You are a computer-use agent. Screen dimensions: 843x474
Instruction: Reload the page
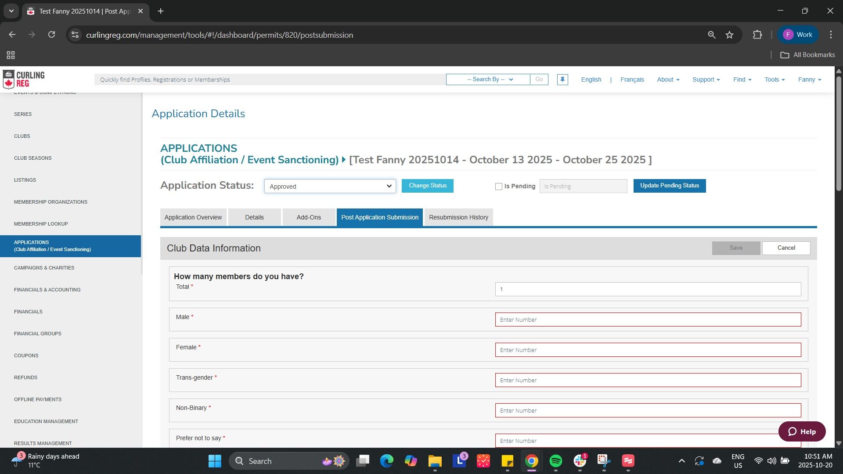point(51,35)
